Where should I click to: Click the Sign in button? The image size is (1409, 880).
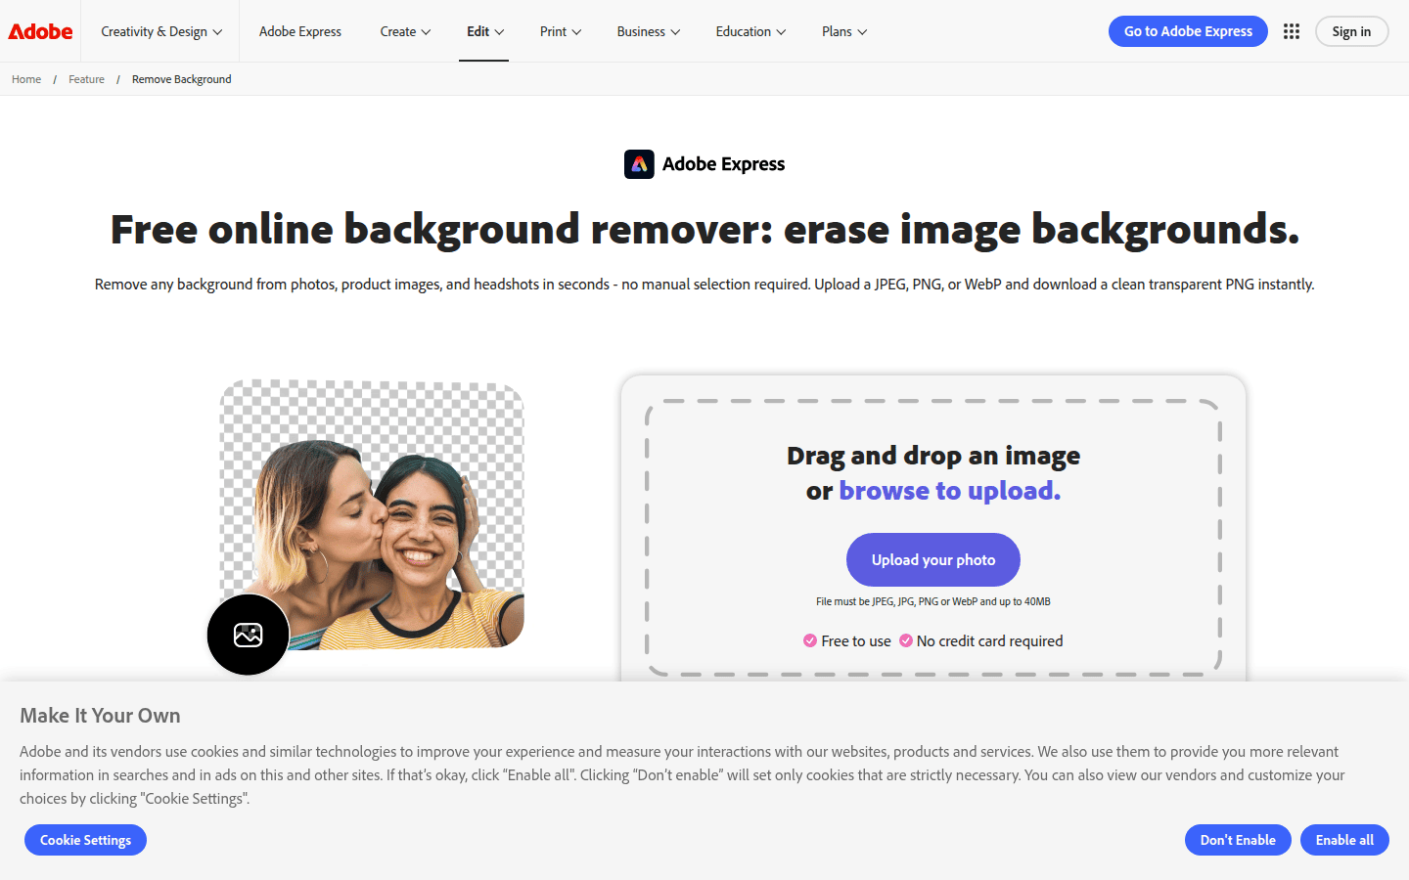(1351, 31)
